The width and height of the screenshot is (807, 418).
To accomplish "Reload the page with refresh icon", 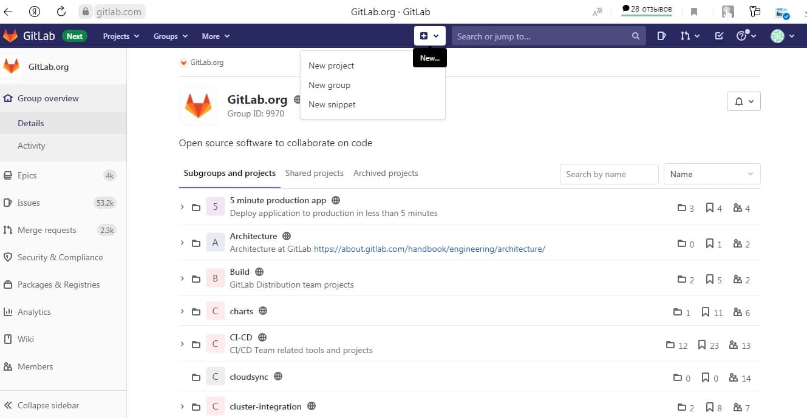I will pyautogui.click(x=61, y=11).
